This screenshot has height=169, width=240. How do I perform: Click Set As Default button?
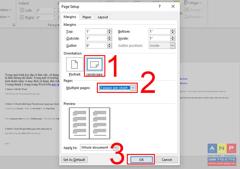click(74, 160)
